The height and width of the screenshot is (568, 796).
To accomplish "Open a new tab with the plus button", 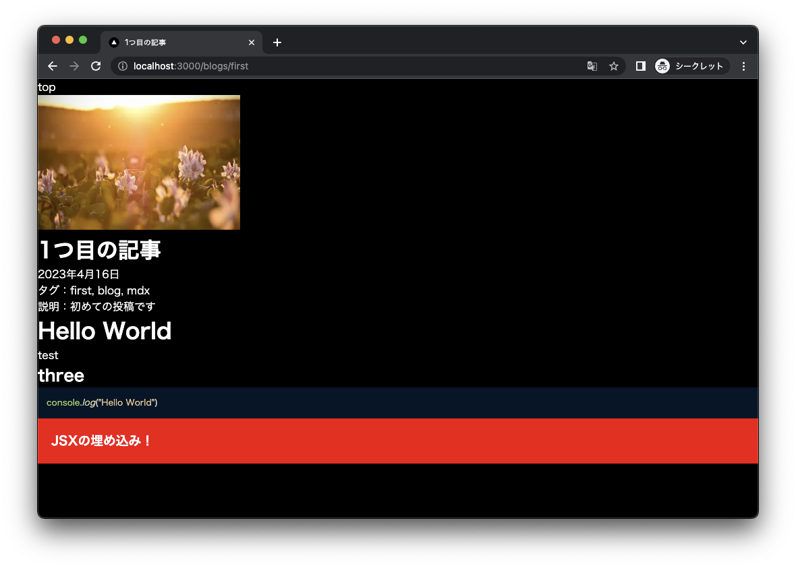I will [277, 42].
